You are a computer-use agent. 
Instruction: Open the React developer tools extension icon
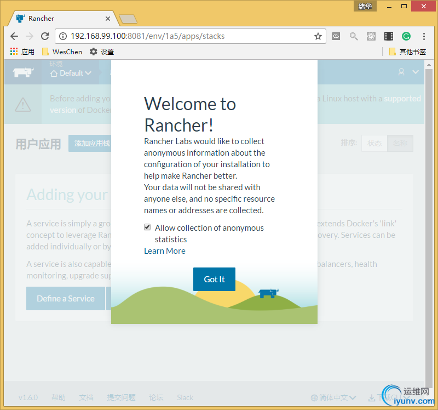point(371,36)
